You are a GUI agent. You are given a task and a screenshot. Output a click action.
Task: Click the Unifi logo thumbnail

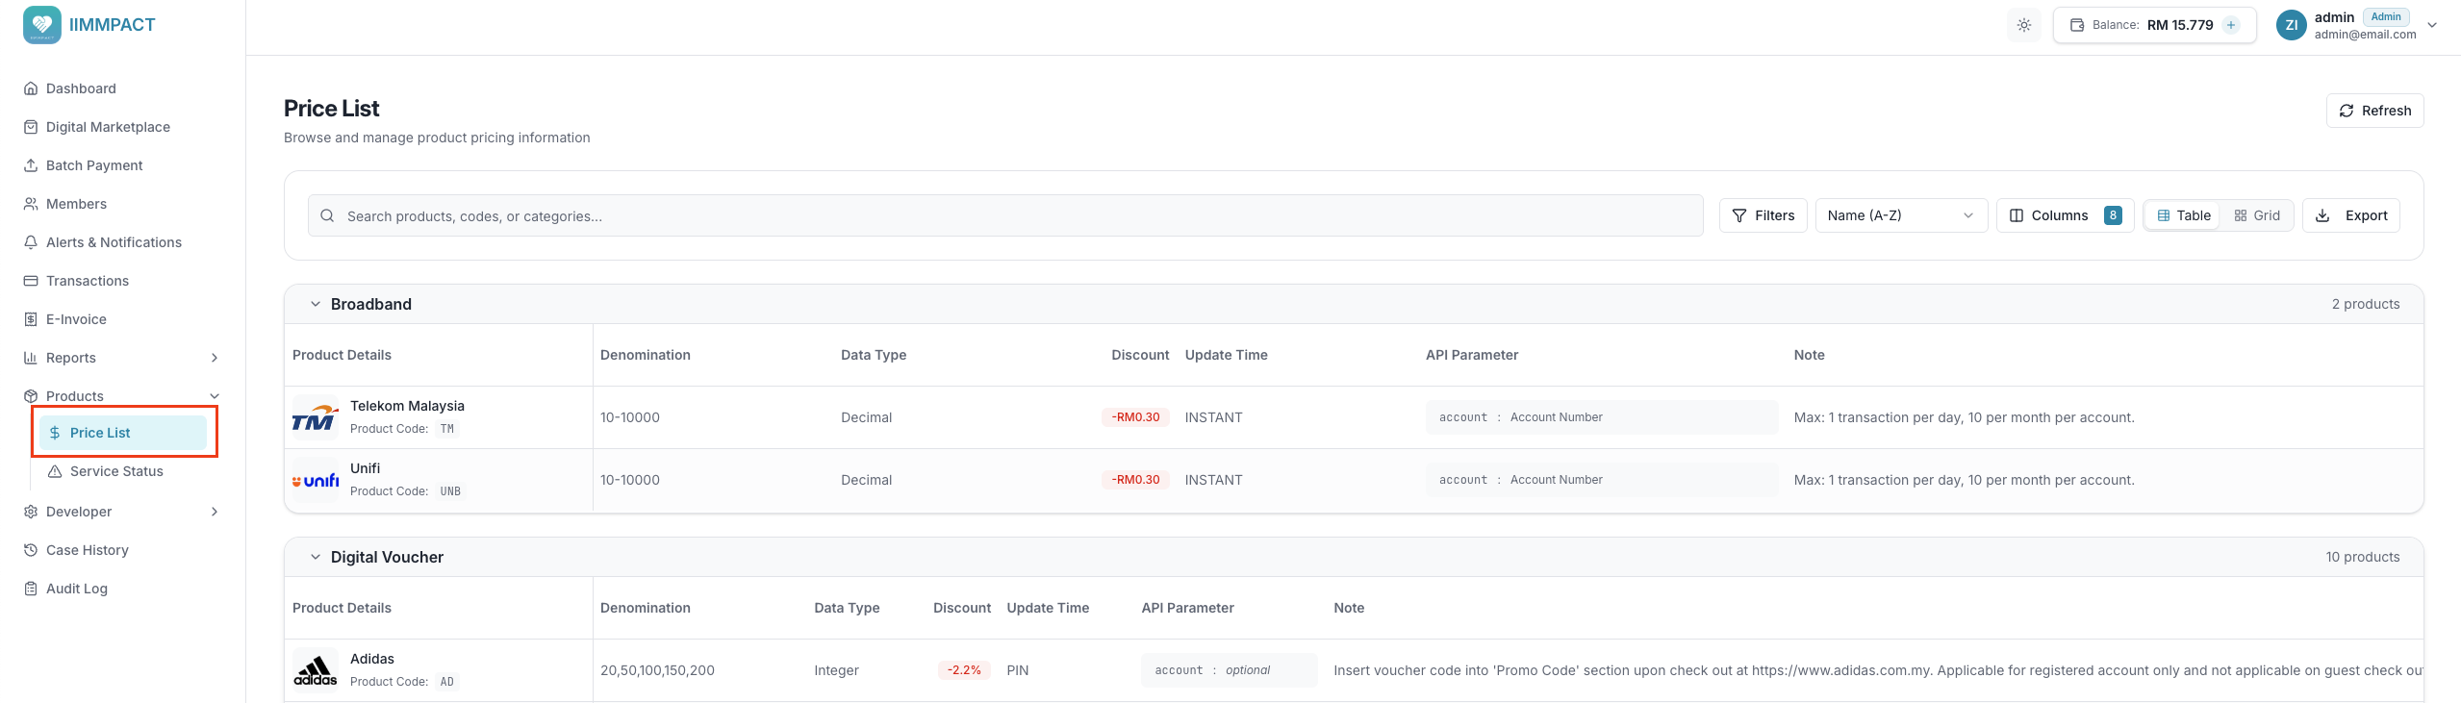pyautogui.click(x=316, y=480)
